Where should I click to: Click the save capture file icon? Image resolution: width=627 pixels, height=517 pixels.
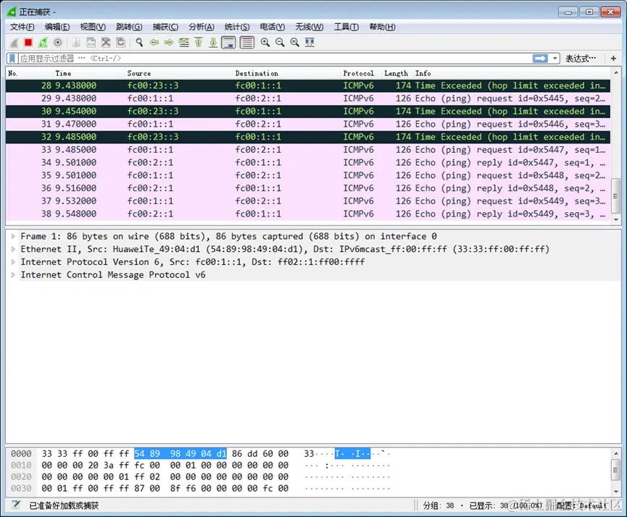[x=91, y=42]
